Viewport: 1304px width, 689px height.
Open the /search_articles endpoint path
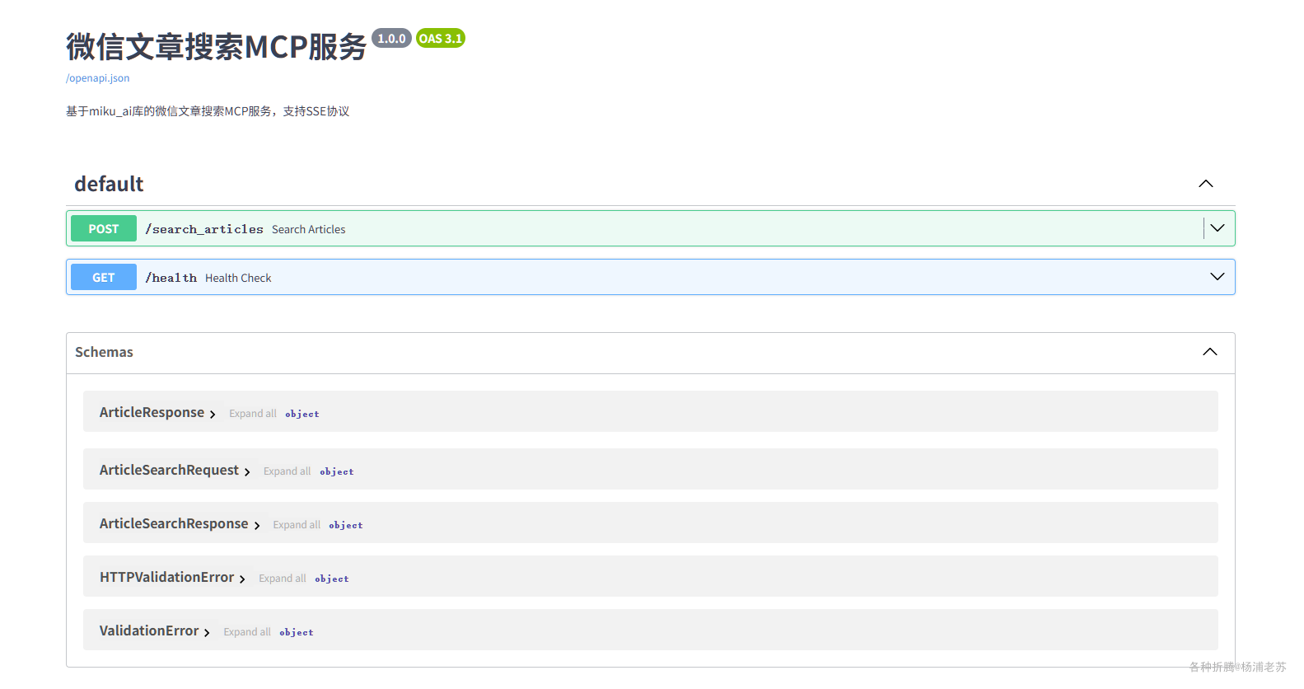tap(204, 229)
